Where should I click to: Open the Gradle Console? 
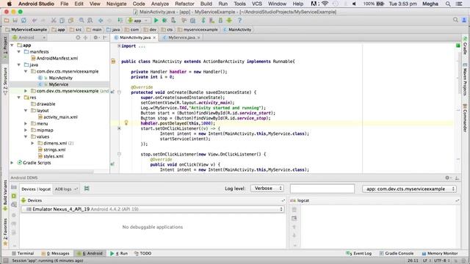coord(397,253)
